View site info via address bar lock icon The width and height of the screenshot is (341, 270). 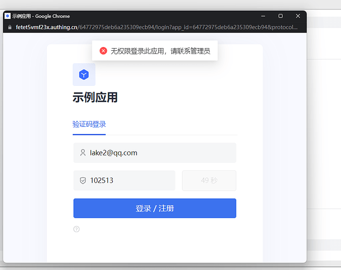tap(9, 27)
